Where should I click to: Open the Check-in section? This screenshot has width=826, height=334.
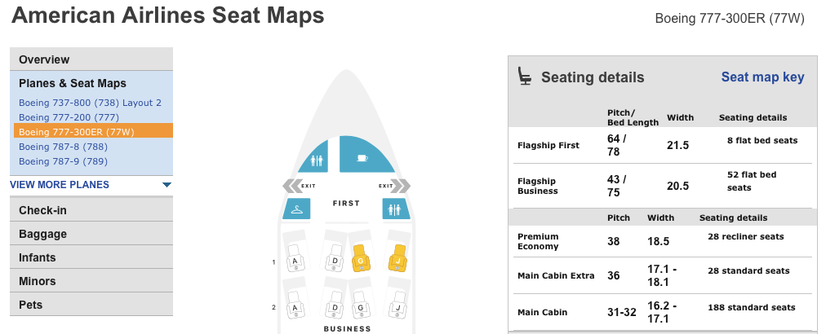tap(91, 210)
